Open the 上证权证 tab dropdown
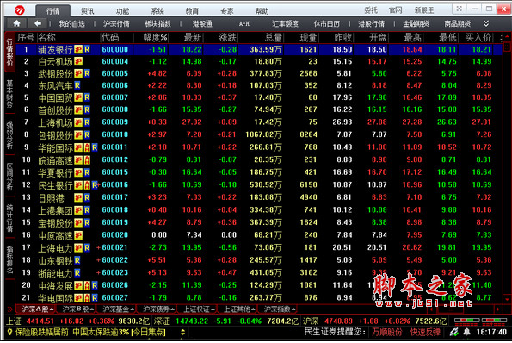This screenshot has height=343, width=512. [x=213, y=309]
